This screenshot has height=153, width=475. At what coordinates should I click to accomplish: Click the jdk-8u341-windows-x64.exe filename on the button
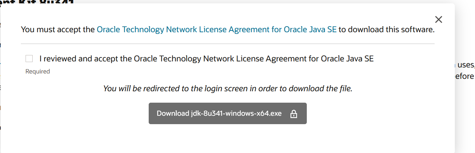click(236, 113)
